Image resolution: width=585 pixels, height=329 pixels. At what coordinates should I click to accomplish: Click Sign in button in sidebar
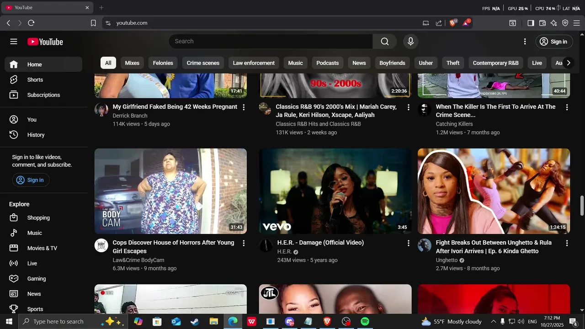31,180
